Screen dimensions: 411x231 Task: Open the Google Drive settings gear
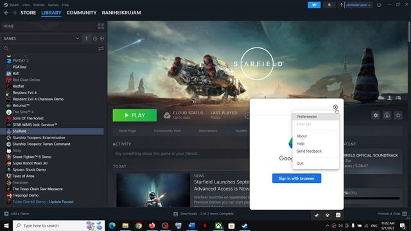(x=335, y=107)
